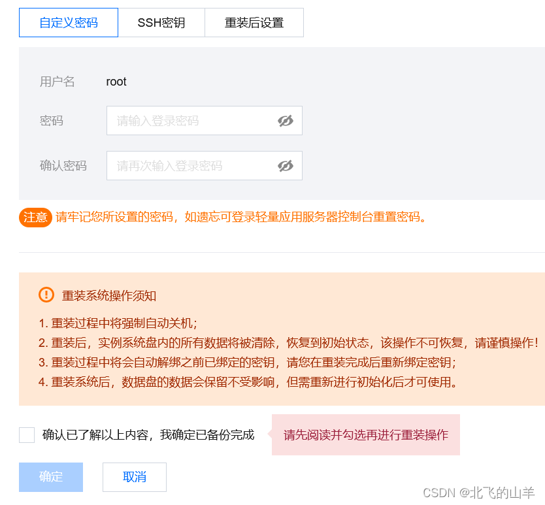Click the warning icon beside 重装系统操作须知
This screenshot has height=505, width=545.
[46, 295]
